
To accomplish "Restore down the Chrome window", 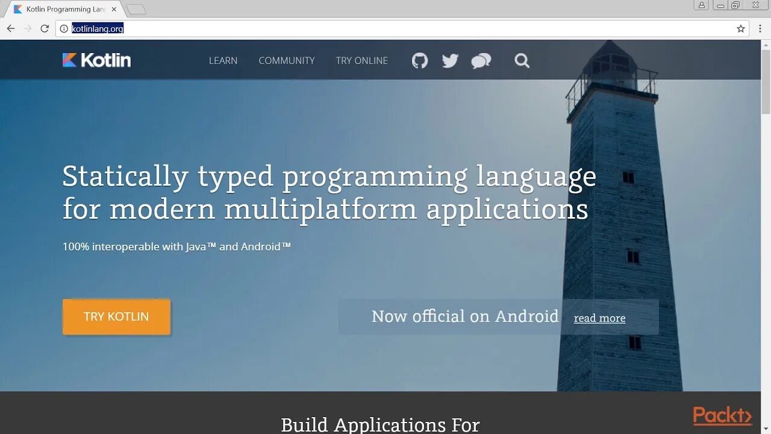I will [735, 5].
